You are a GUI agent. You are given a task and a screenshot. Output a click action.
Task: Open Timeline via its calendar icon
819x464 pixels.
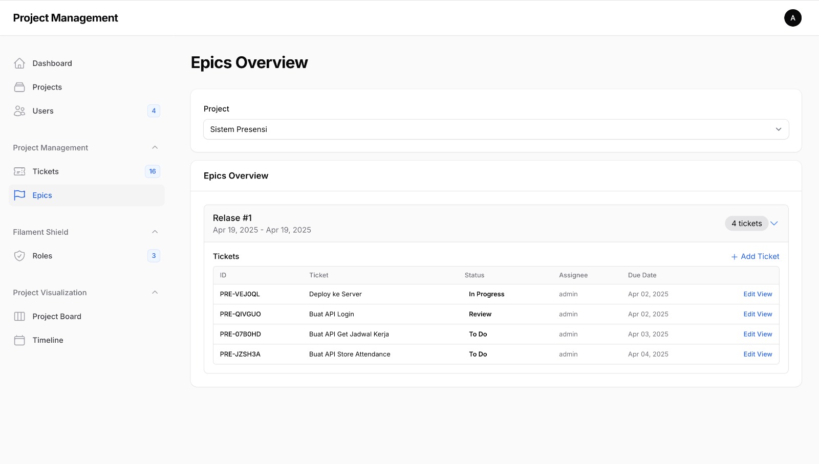coord(19,340)
